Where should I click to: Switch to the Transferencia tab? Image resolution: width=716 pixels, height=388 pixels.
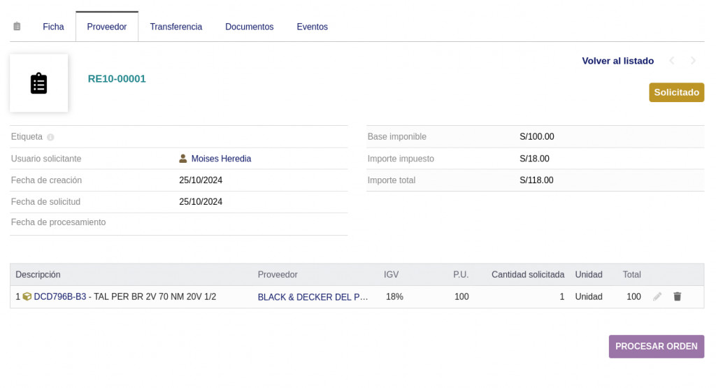tap(176, 27)
